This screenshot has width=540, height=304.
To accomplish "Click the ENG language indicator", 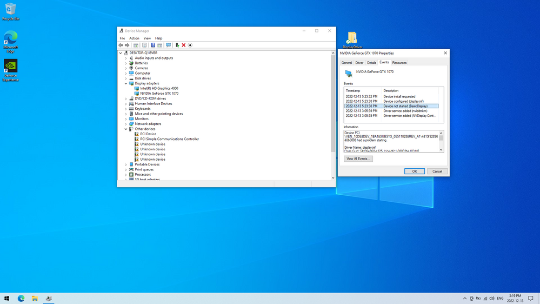I will click(500, 299).
